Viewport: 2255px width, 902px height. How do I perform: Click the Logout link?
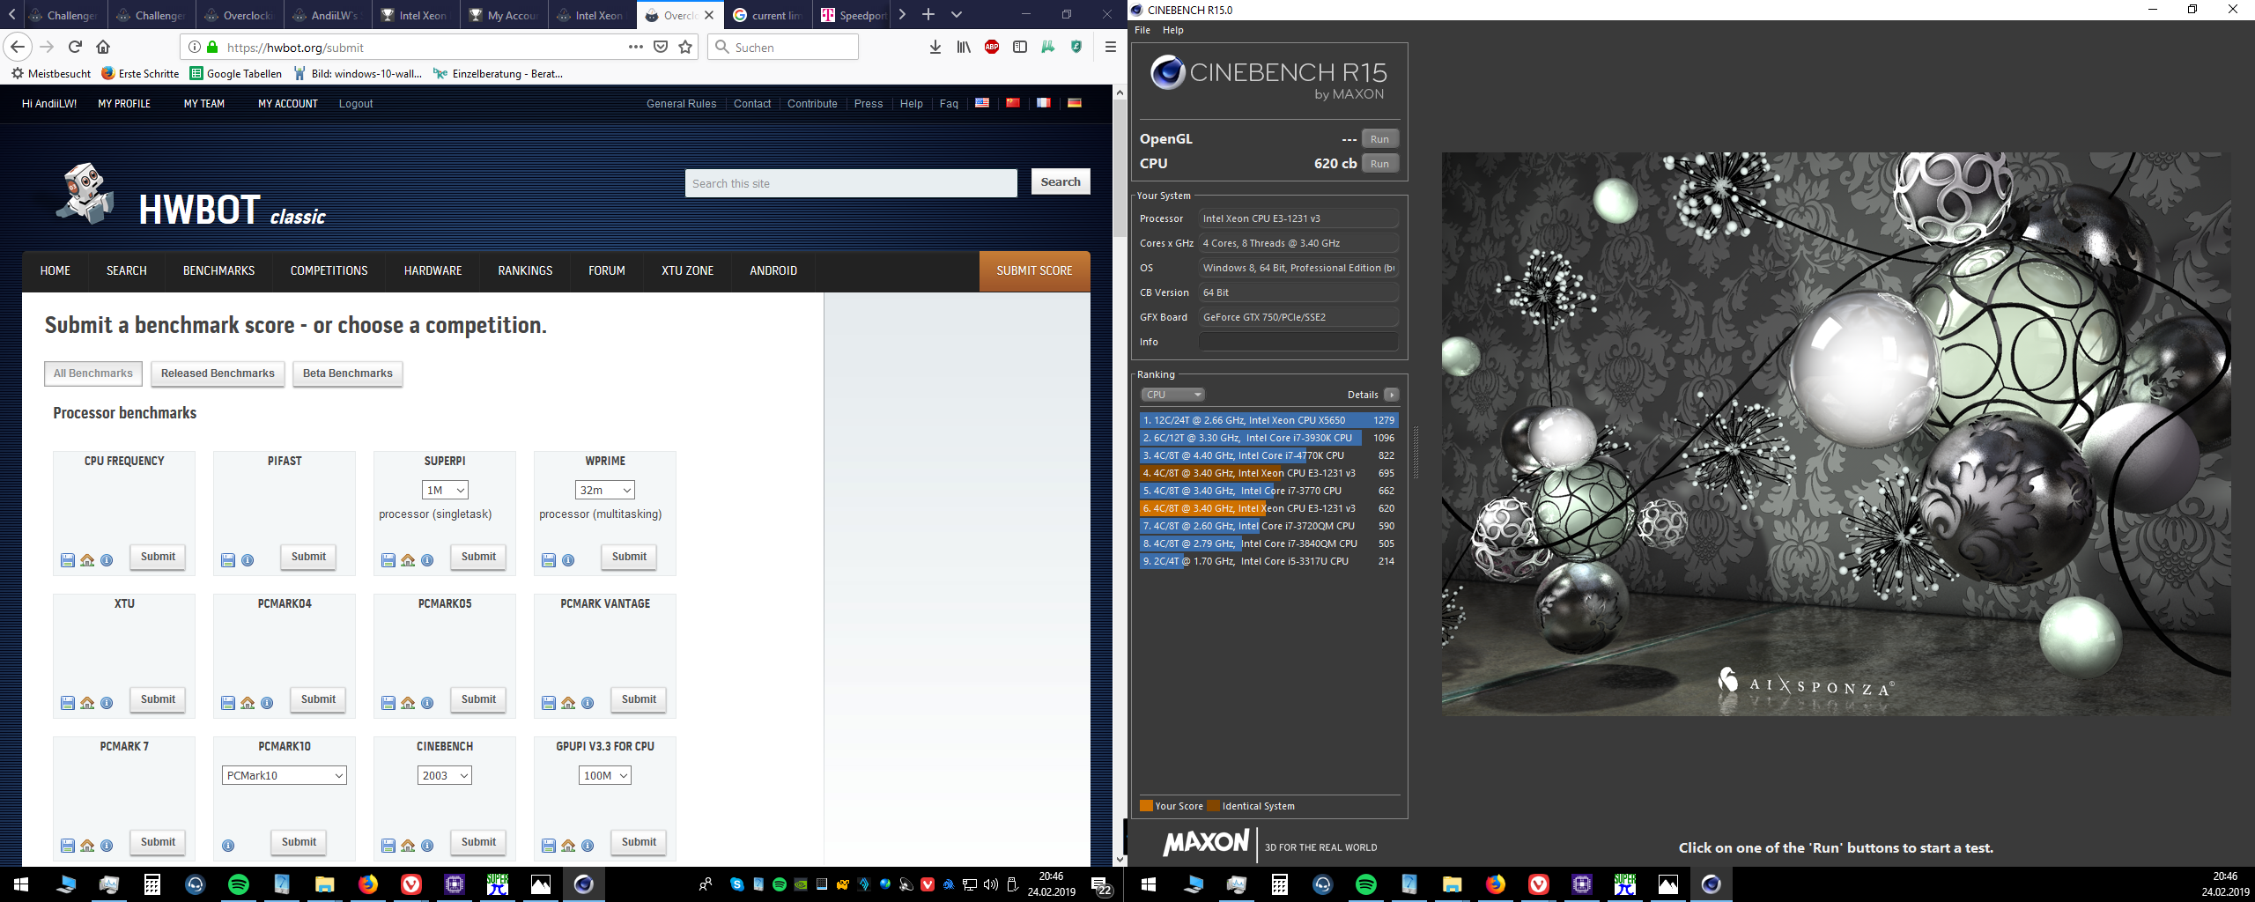[x=356, y=103]
